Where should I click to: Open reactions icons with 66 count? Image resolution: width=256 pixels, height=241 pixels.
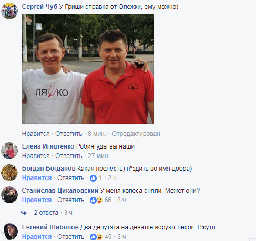click(x=96, y=200)
